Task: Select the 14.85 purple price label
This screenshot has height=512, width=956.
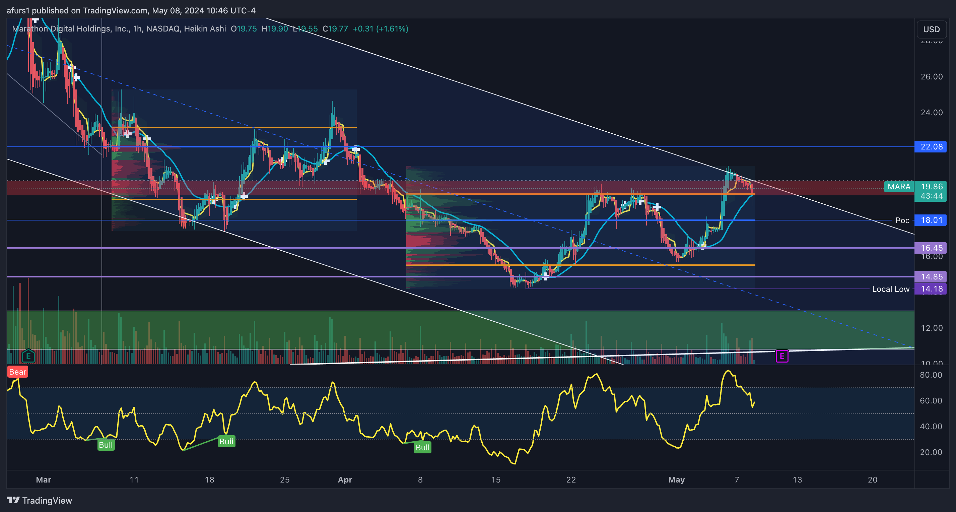Action: point(931,276)
